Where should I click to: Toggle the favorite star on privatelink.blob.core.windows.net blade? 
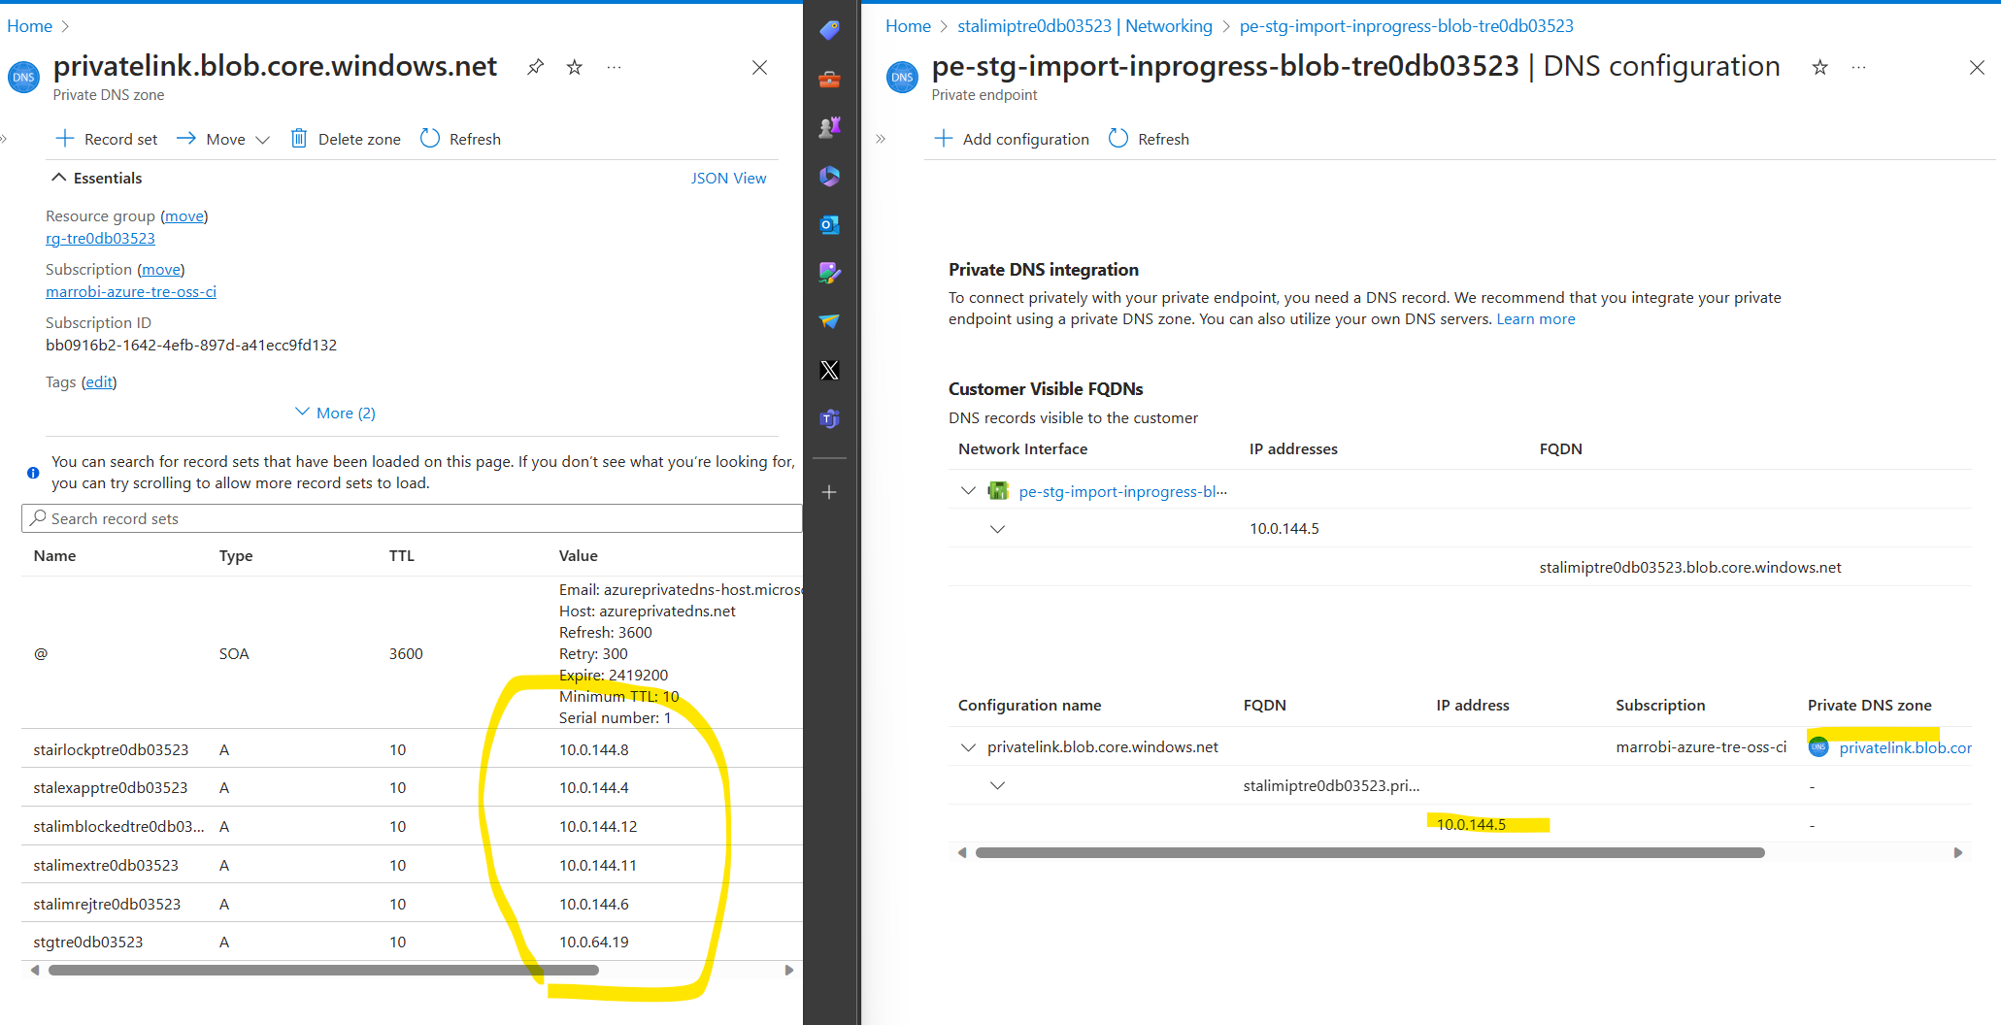(574, 67)
